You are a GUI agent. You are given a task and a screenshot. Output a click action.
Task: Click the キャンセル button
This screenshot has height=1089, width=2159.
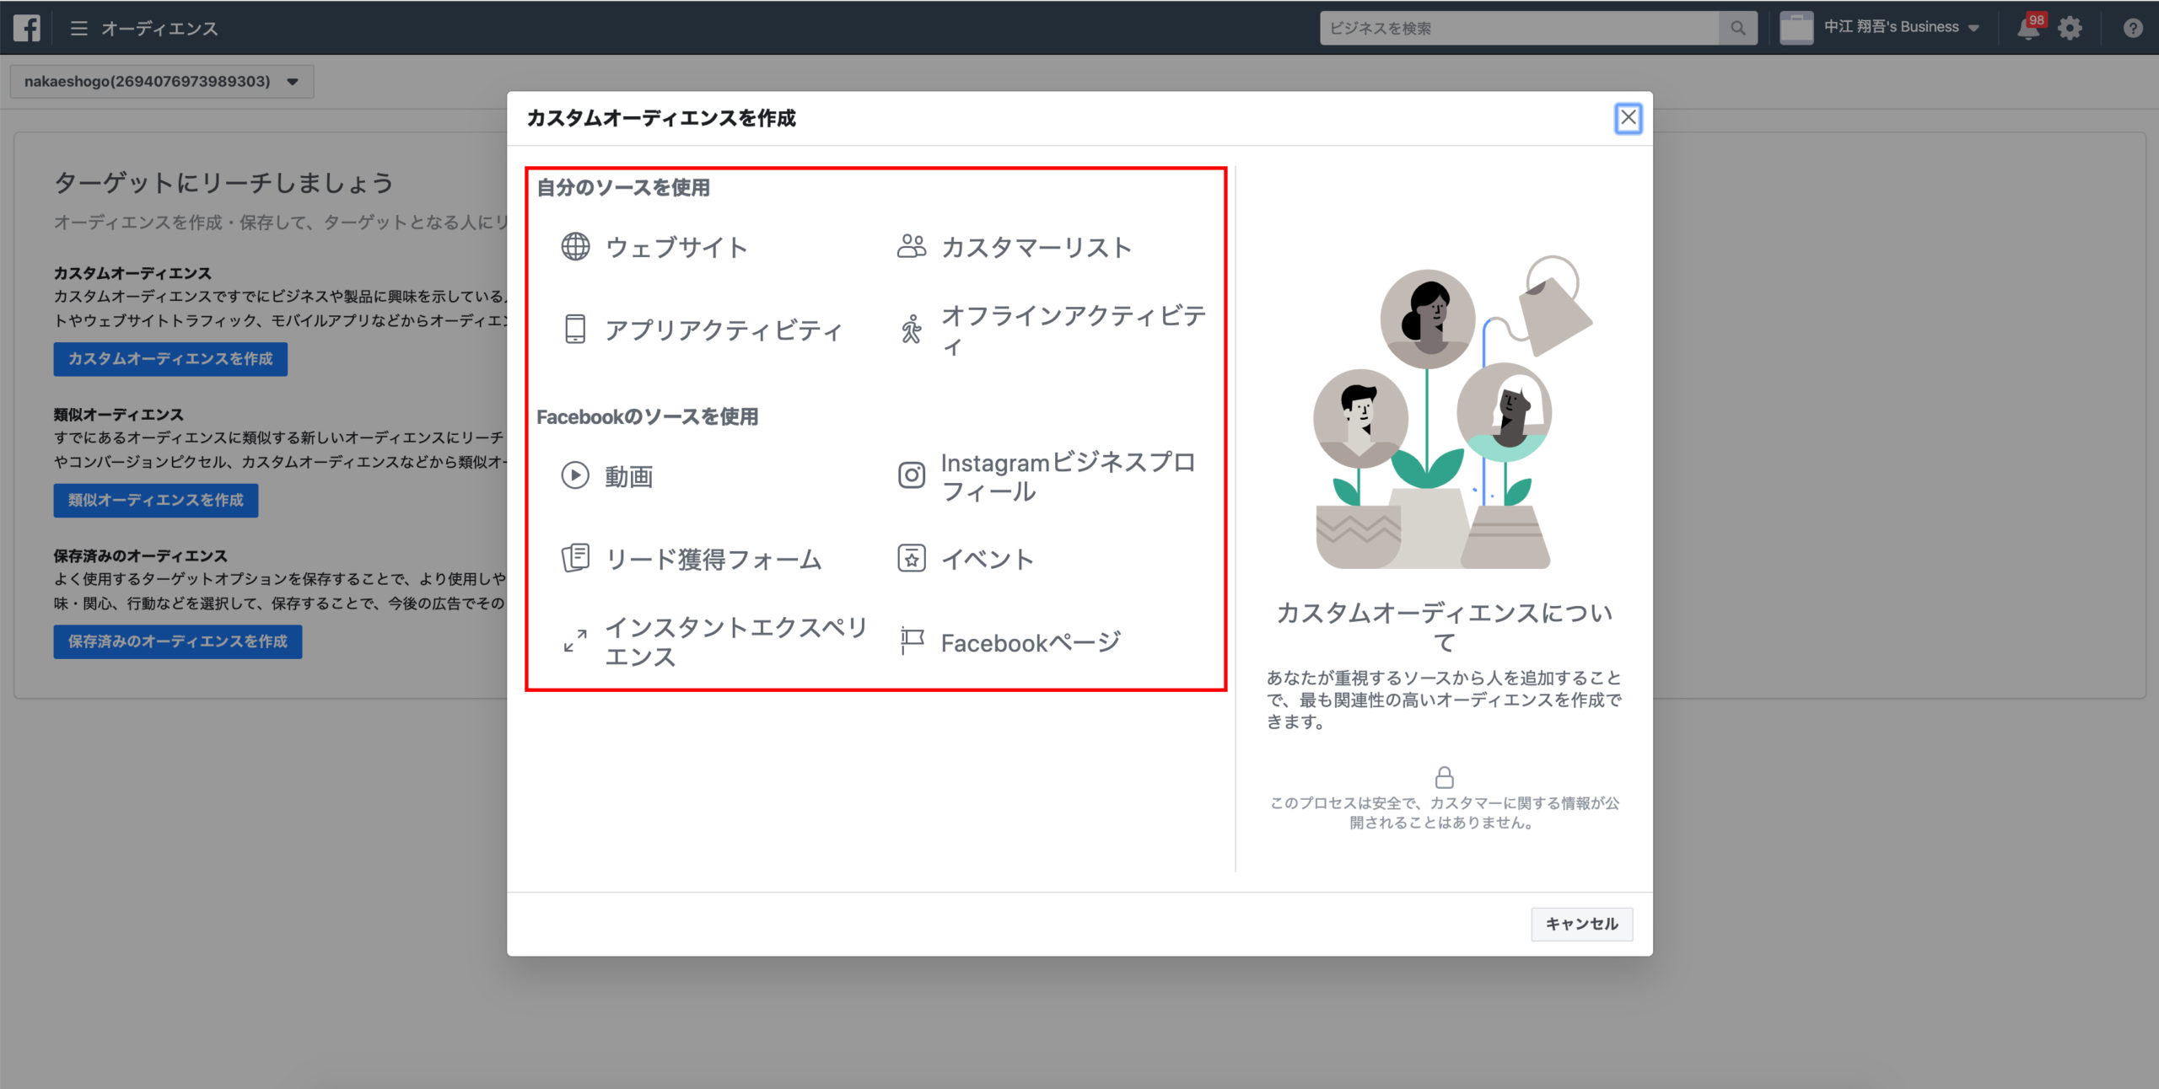click(1581, 924)
